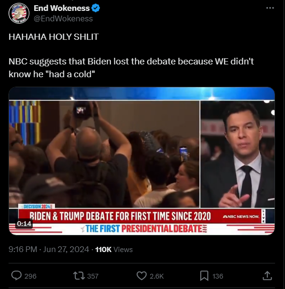
Task: Open the 9:16 PM Jun 27, 2024 timestamp
Action: coord(49,249)
